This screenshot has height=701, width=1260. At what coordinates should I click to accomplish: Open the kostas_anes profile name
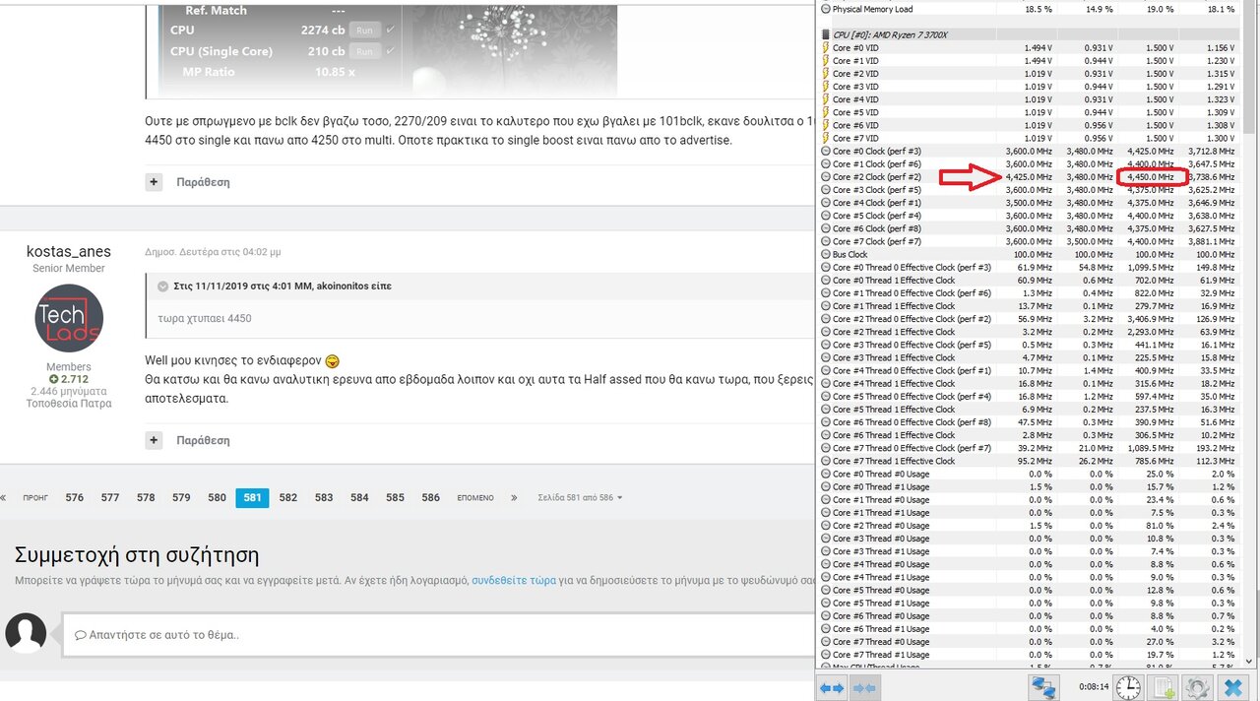pyautogui.click(x=69, y=251)
